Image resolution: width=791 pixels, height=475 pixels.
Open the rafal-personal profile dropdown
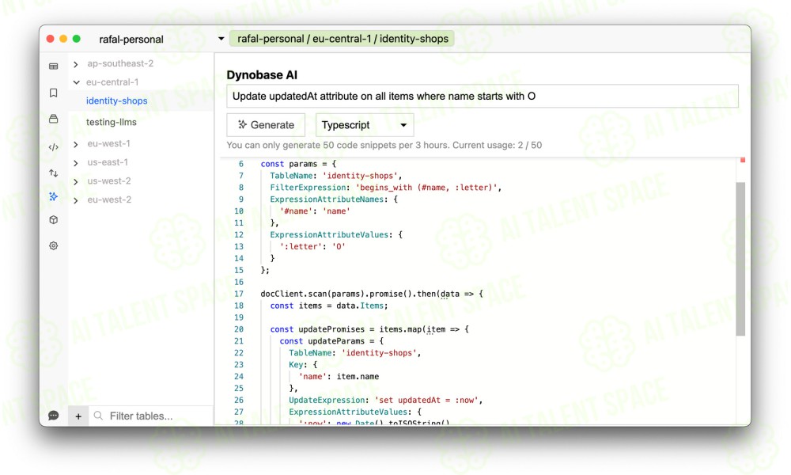point(221,39)
